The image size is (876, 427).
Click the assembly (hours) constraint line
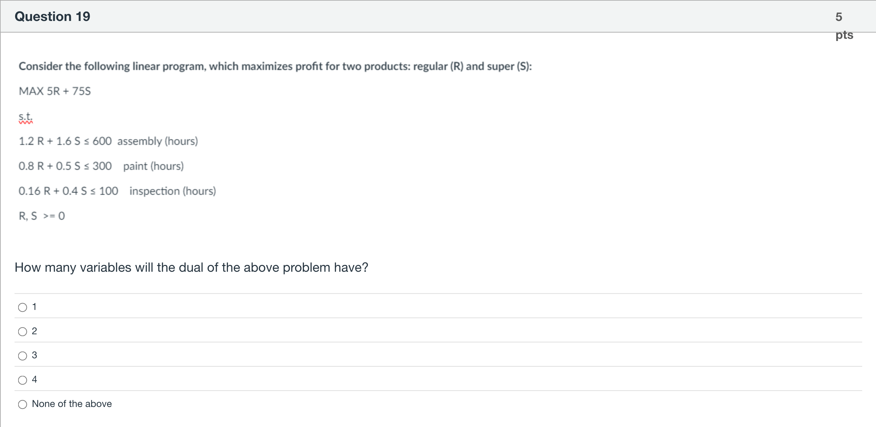pos(108,141)
